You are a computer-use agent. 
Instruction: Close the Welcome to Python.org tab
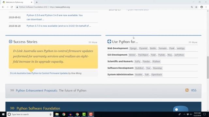(32, 2)
